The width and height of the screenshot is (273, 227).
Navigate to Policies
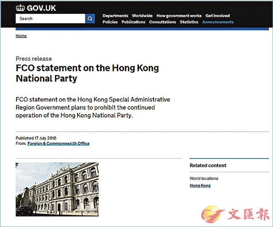[x=110, y=22]
